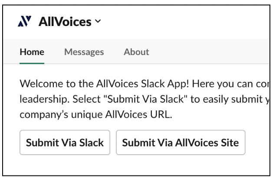Click the "company's unique AllVoices URL" text line
Viewport: 276px width, 182px height.
click(x=96, y=115)
